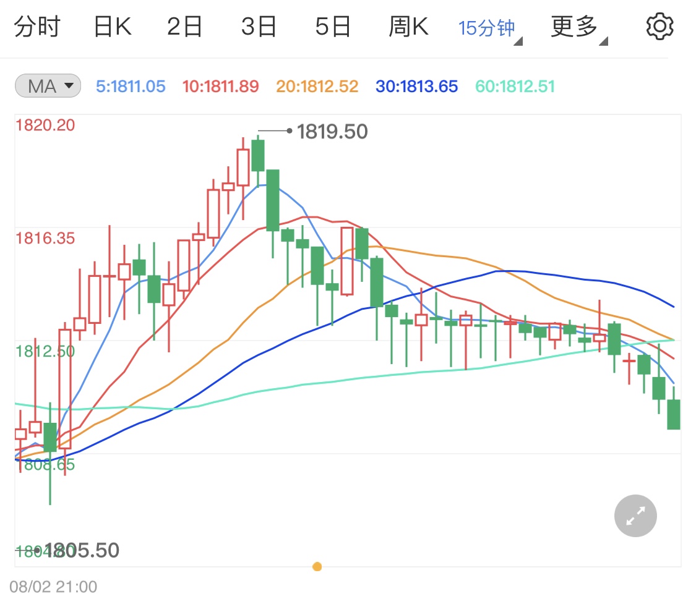Click the MA30 value 30:1813.65
Screen dimensions: 696x607
pyautogui.click(x=416, y=87)
